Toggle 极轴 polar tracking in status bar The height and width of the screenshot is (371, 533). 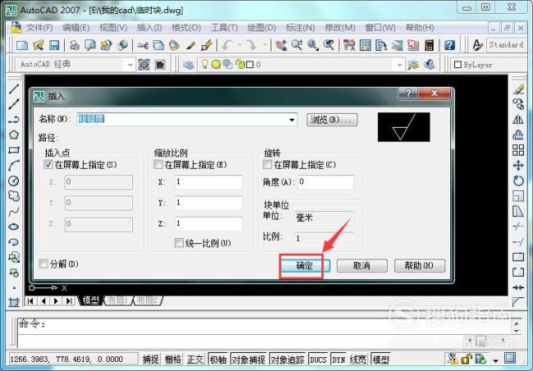pyautogui.click(x=218, y=360)
